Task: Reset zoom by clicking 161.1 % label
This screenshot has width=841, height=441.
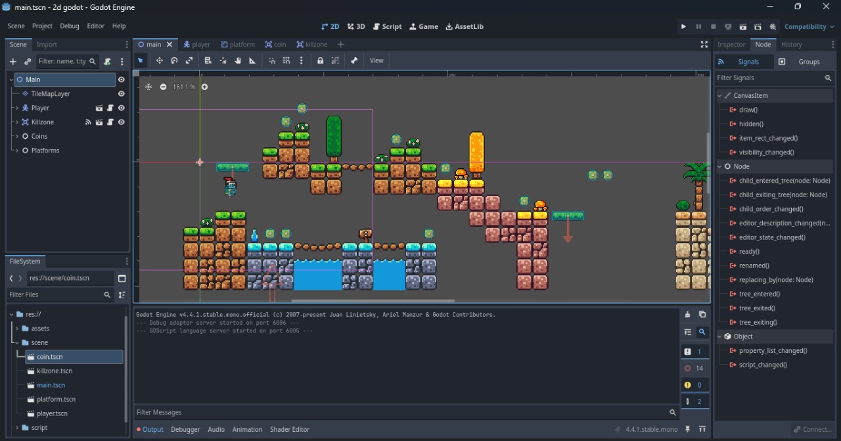Action: click(184, 87)
